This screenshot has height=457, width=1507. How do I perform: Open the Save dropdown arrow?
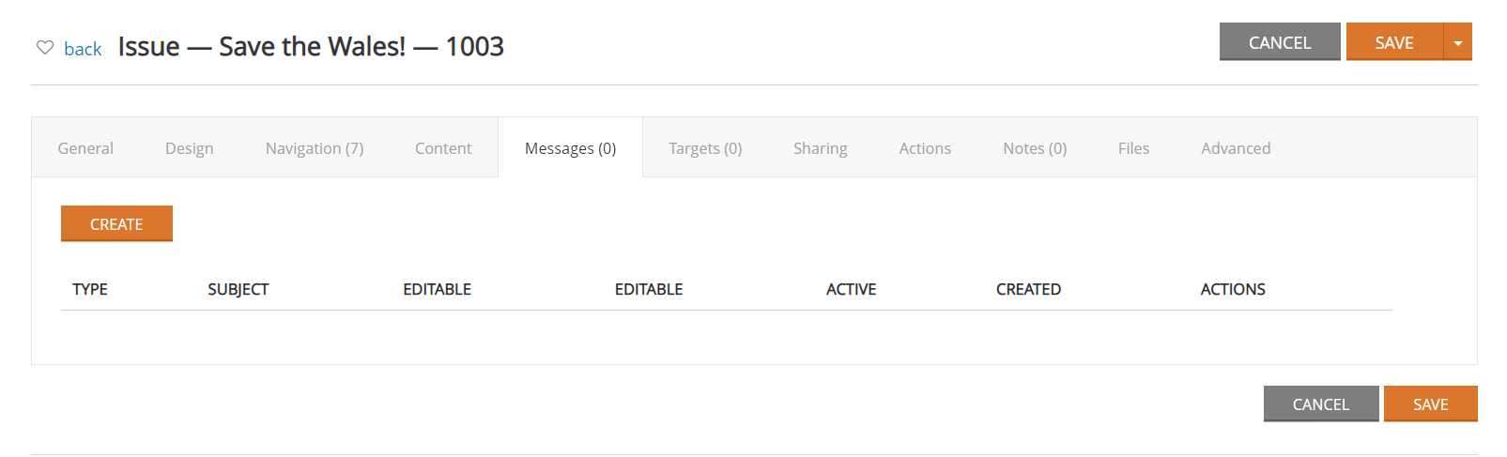(1458, 42)
